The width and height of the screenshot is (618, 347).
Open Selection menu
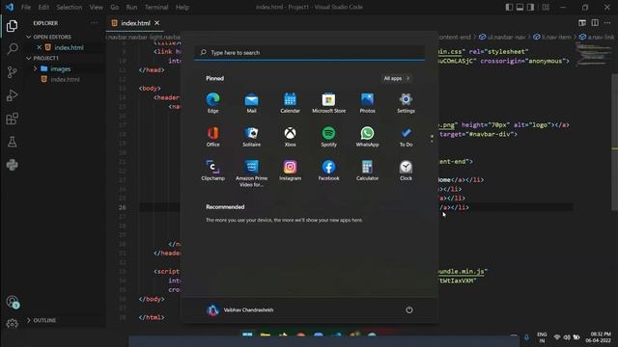(x=69, y=7)
